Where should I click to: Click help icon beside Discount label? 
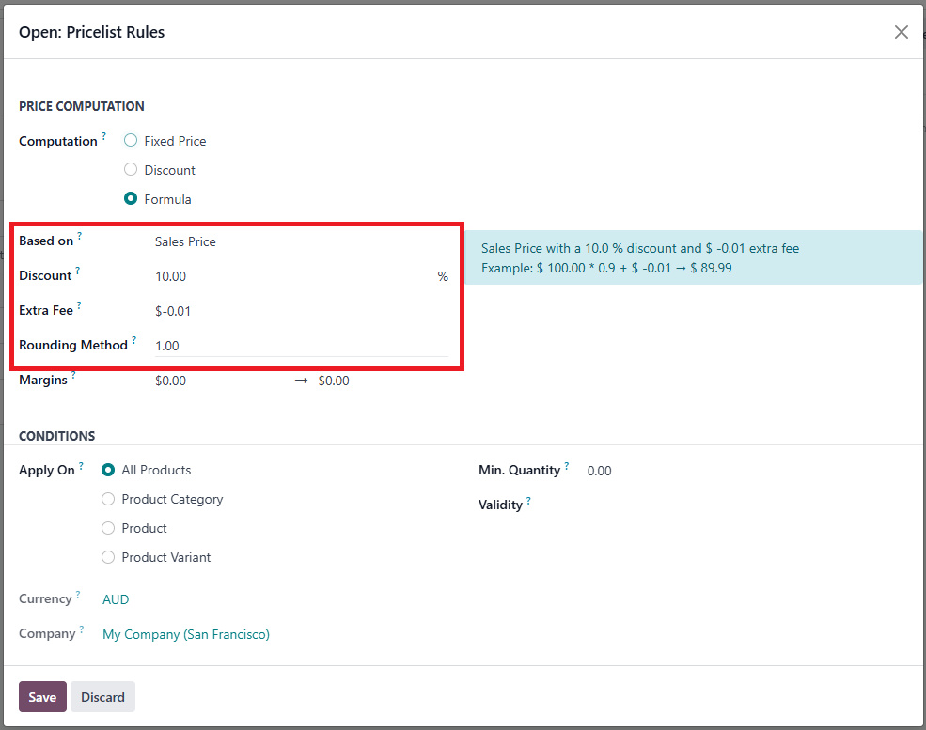pyautogui.click(x=78, y=271)
